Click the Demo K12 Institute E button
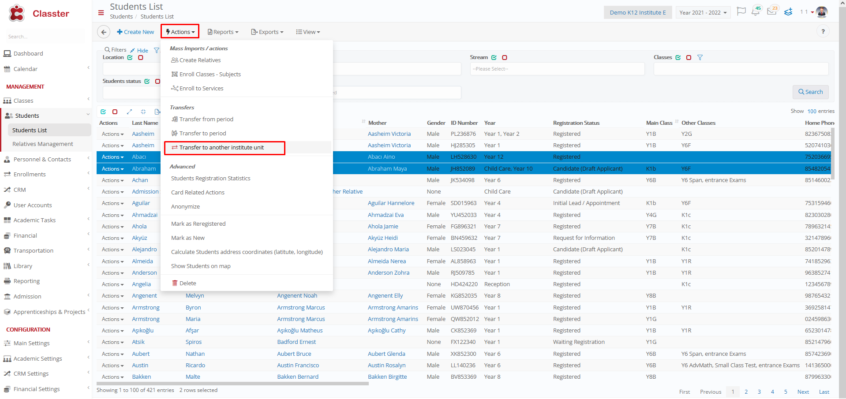 tap(638, 12)
